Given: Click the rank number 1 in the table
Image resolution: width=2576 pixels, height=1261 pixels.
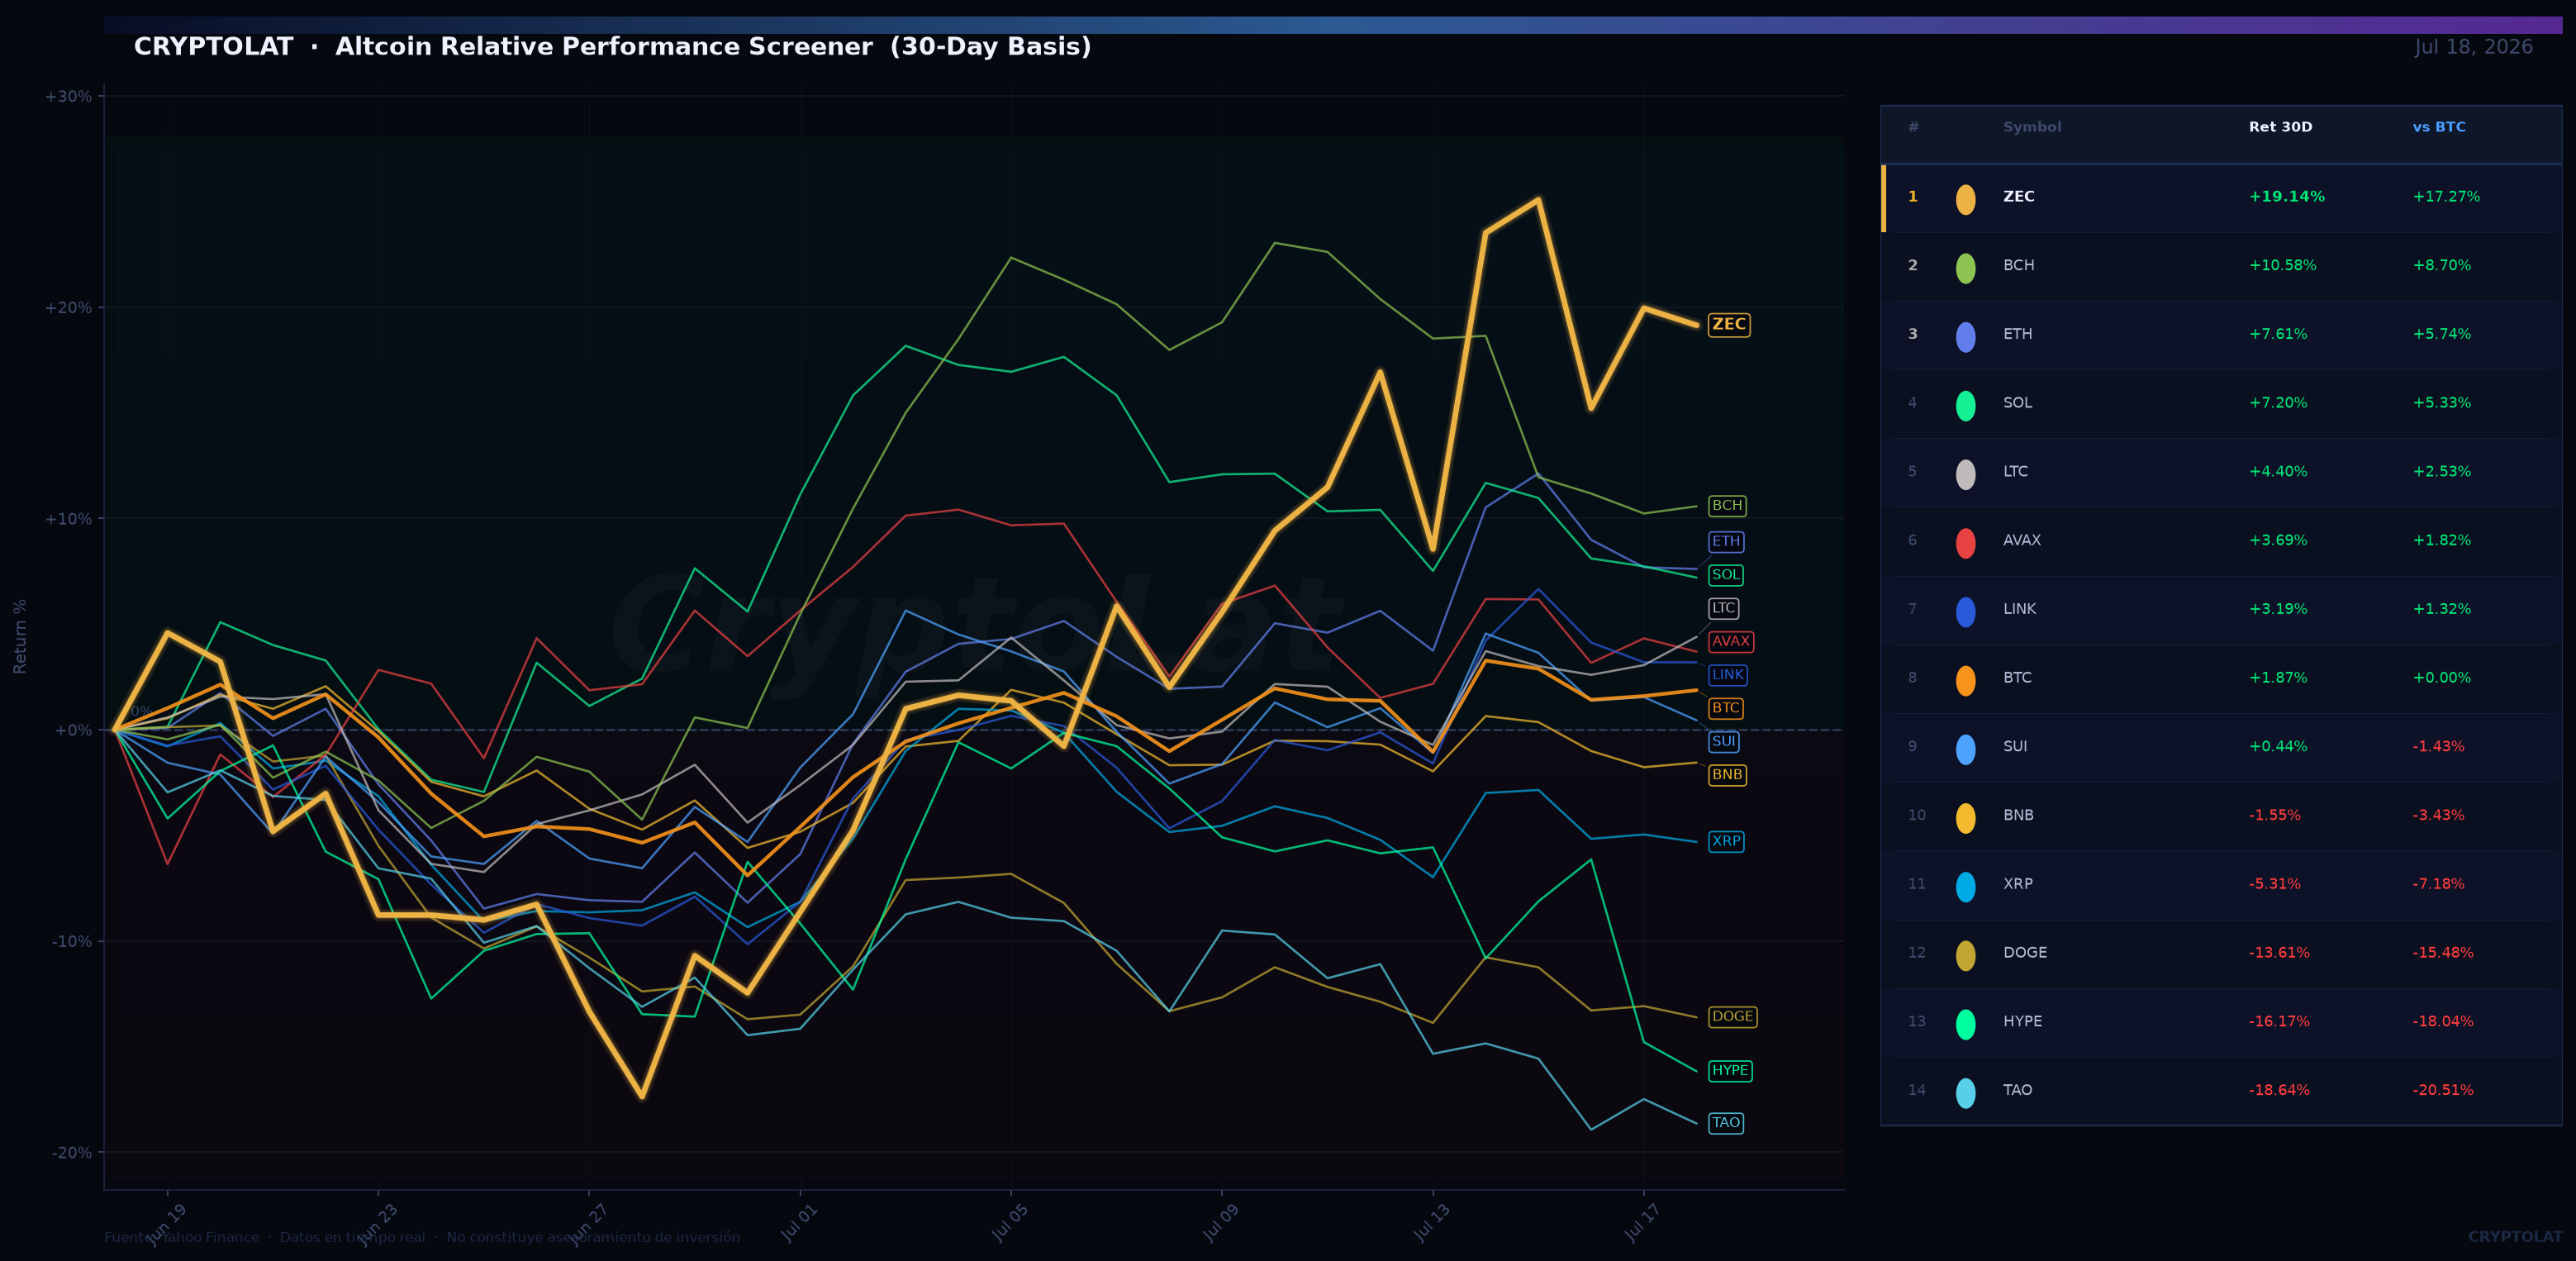Looking at the screenshot, I should pos(1912,197).
